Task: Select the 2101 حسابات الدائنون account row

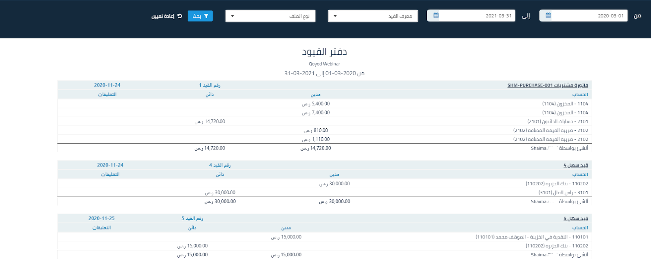Action: point(557,121)
